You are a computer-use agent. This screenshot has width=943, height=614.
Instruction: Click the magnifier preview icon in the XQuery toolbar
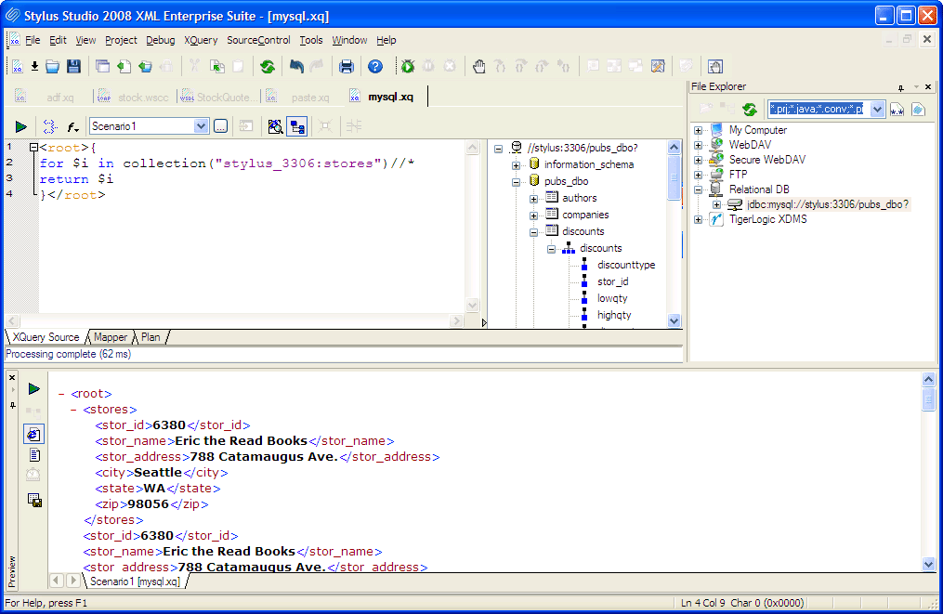click(275, 126)
